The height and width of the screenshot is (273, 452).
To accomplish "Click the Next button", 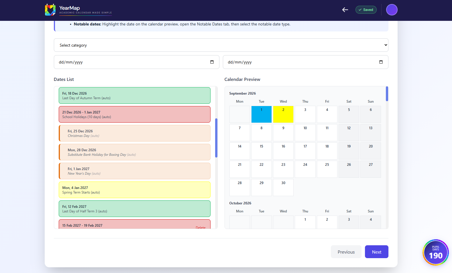I will tap(376, 252).
